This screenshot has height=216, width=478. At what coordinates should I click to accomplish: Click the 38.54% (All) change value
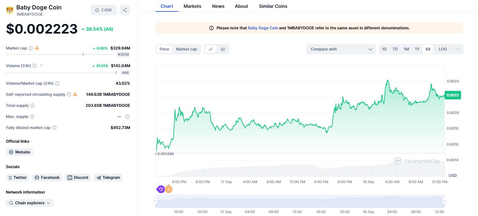click(97, 29)
